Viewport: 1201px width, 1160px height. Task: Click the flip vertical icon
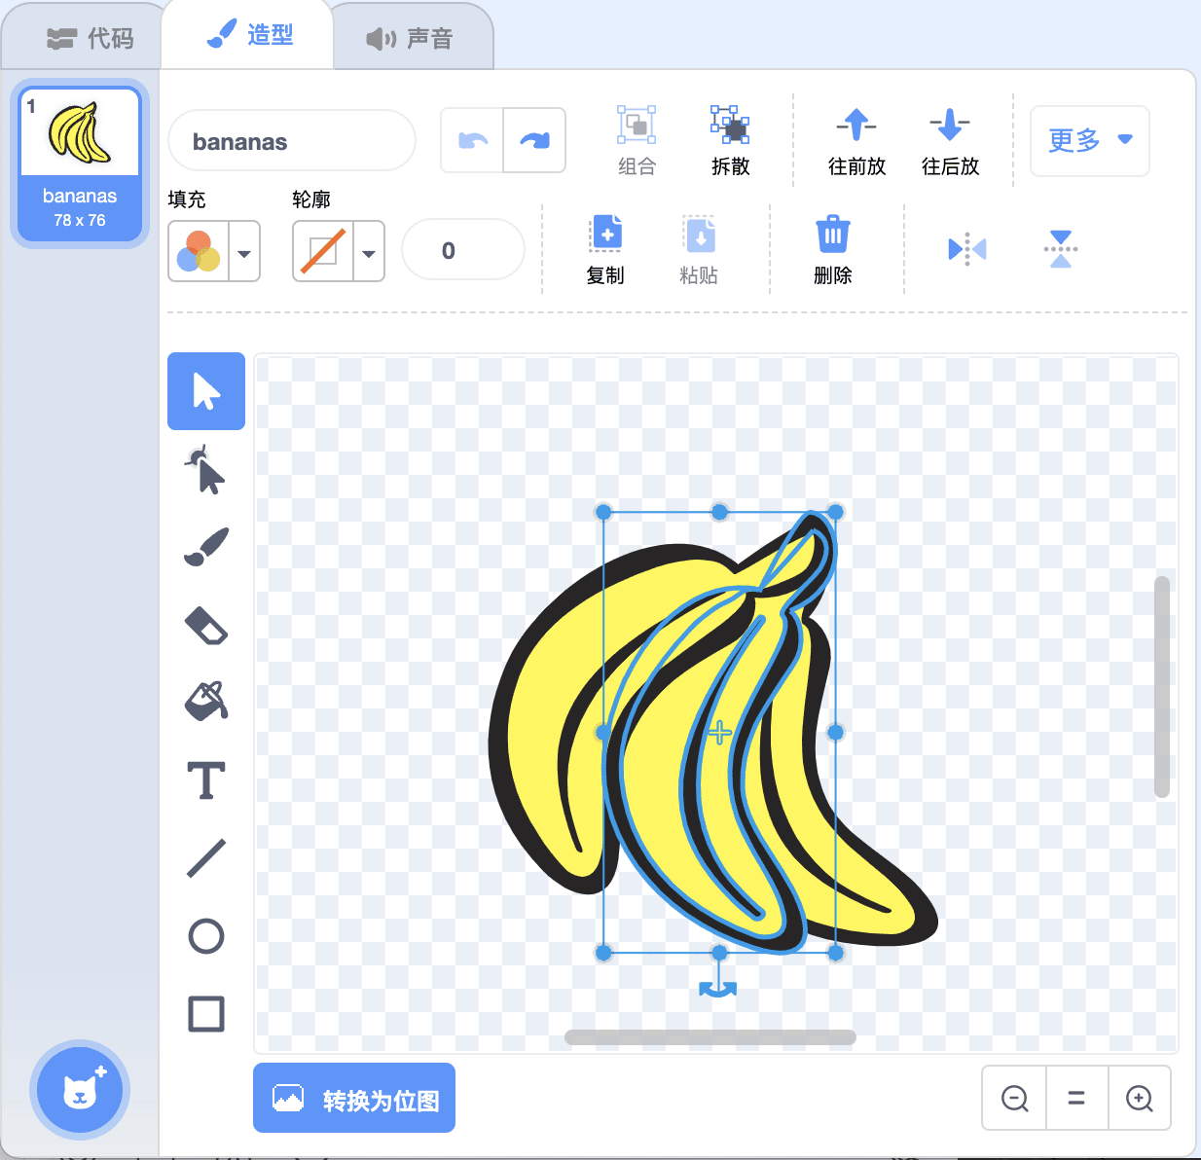[1060, 249]
